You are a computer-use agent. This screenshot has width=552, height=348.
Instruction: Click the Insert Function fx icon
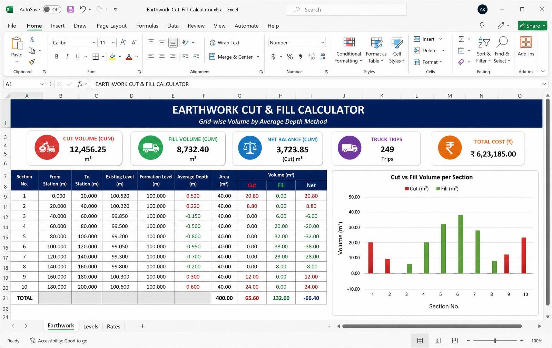80,84
